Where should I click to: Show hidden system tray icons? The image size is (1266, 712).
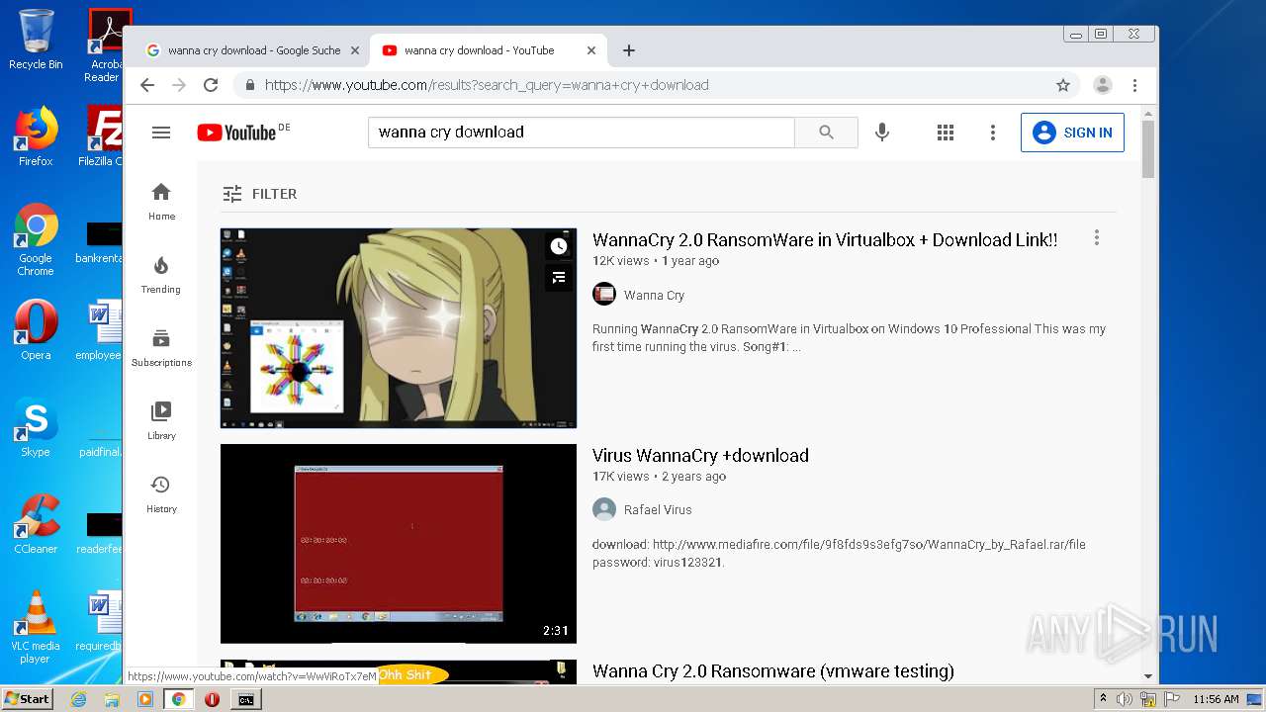coord(1103,699)
